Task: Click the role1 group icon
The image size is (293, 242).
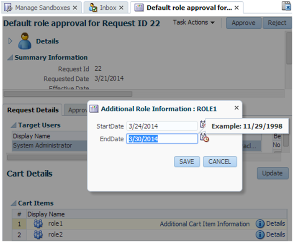Action: tap(38, 224)
